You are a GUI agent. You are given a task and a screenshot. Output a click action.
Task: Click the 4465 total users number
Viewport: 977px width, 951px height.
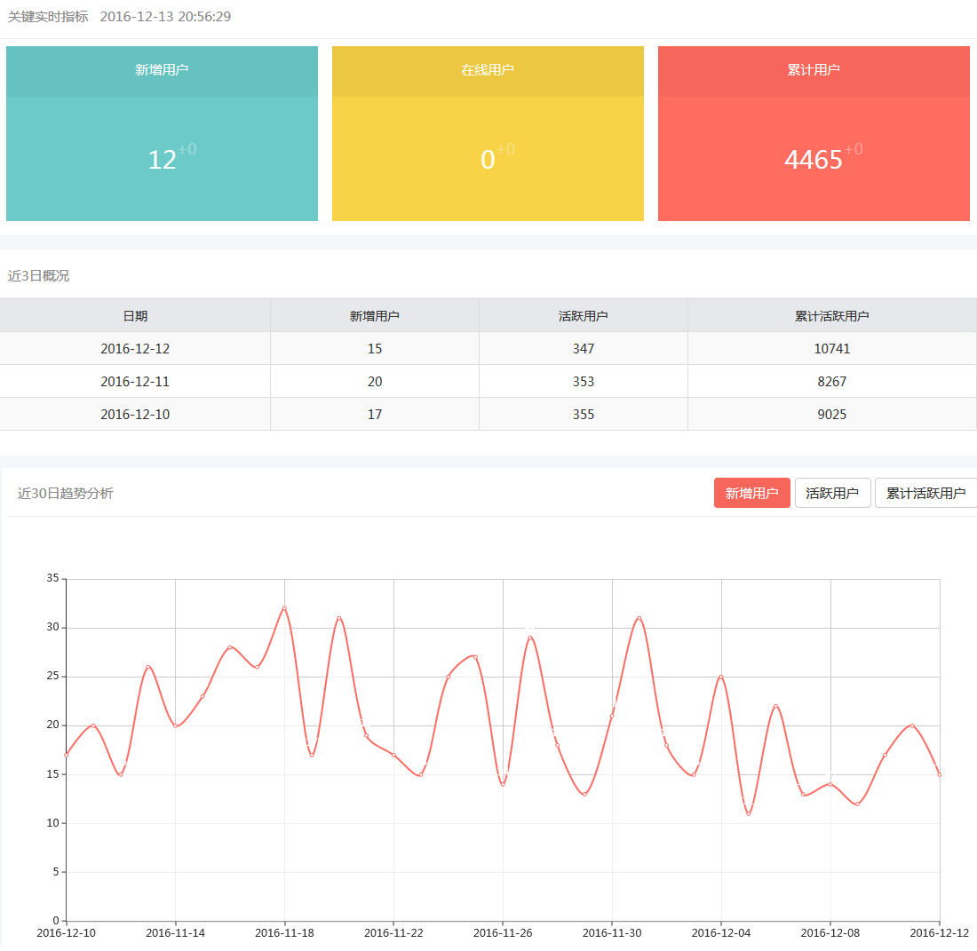tap(813, 160)
